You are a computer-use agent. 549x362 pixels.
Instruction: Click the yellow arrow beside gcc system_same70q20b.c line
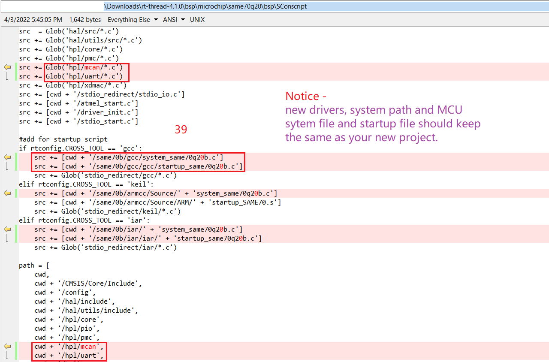7,157
